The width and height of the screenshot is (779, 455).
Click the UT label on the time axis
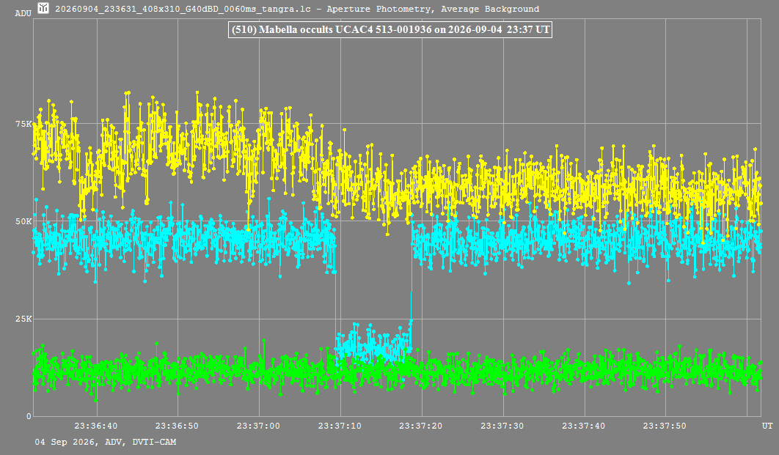[x=767, y=426]
